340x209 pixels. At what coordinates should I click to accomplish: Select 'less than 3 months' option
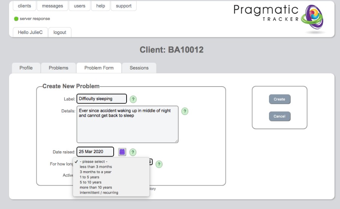click(x=96, y=167)
